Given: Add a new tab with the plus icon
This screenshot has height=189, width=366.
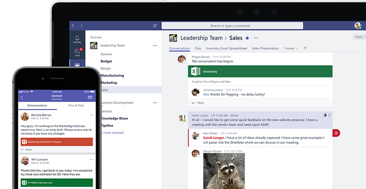Looking at the screenshot, I should [x=305, y=48].
